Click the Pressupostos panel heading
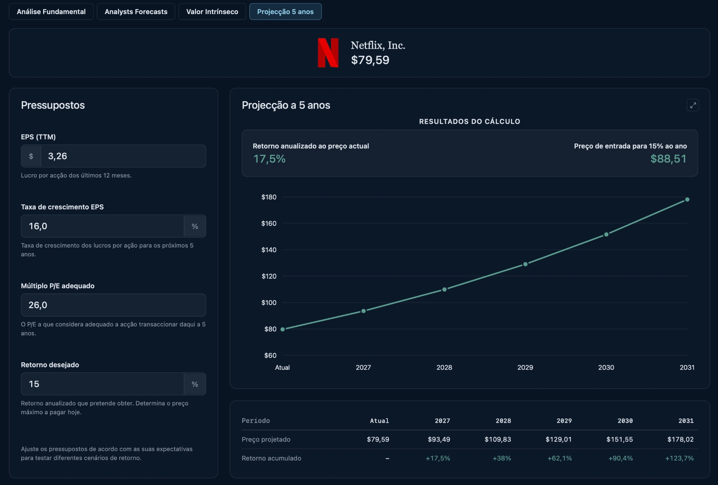The image size is (718, 485). click(x=53, y=105)
